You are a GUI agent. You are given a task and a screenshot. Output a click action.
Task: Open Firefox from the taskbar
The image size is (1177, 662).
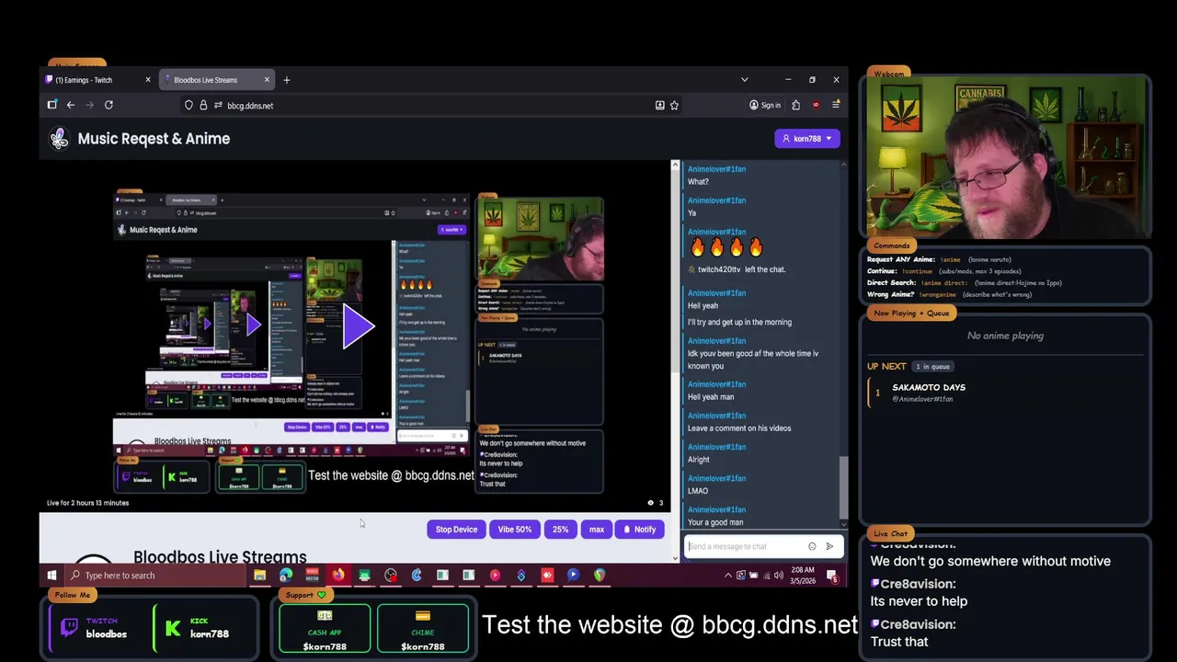[338, 576]
